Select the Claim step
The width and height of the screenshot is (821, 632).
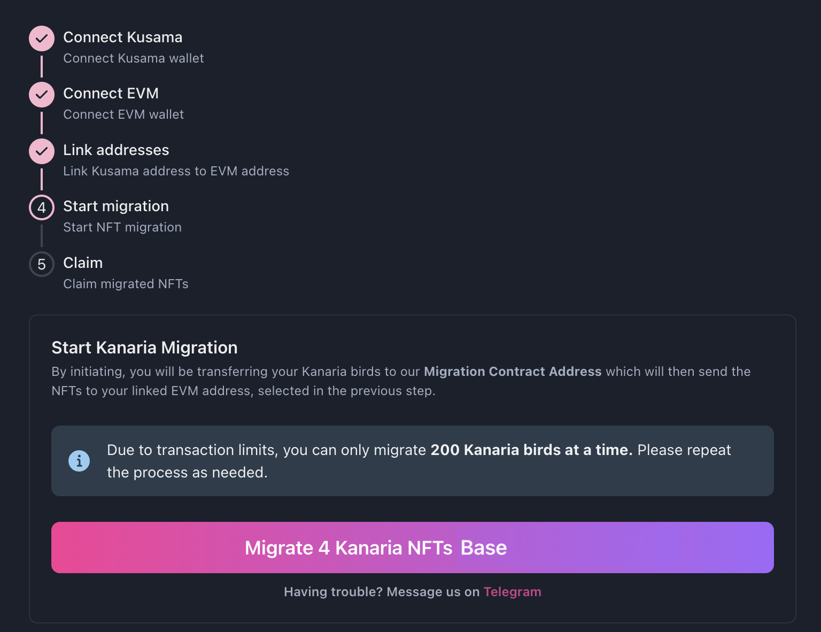(x=83, y=263)
